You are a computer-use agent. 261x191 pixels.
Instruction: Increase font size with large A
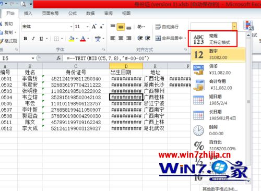coord(94,27)
